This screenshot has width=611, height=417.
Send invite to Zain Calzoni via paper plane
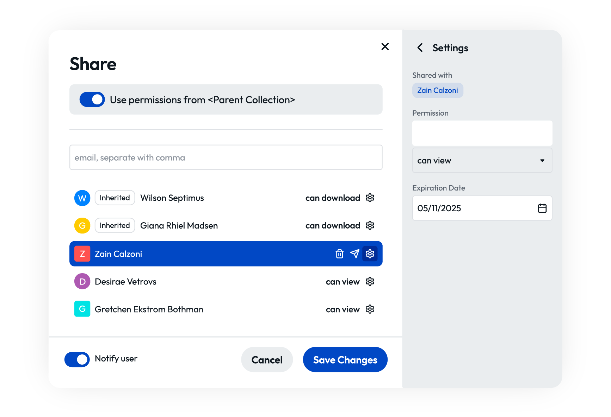click(354, 254)
